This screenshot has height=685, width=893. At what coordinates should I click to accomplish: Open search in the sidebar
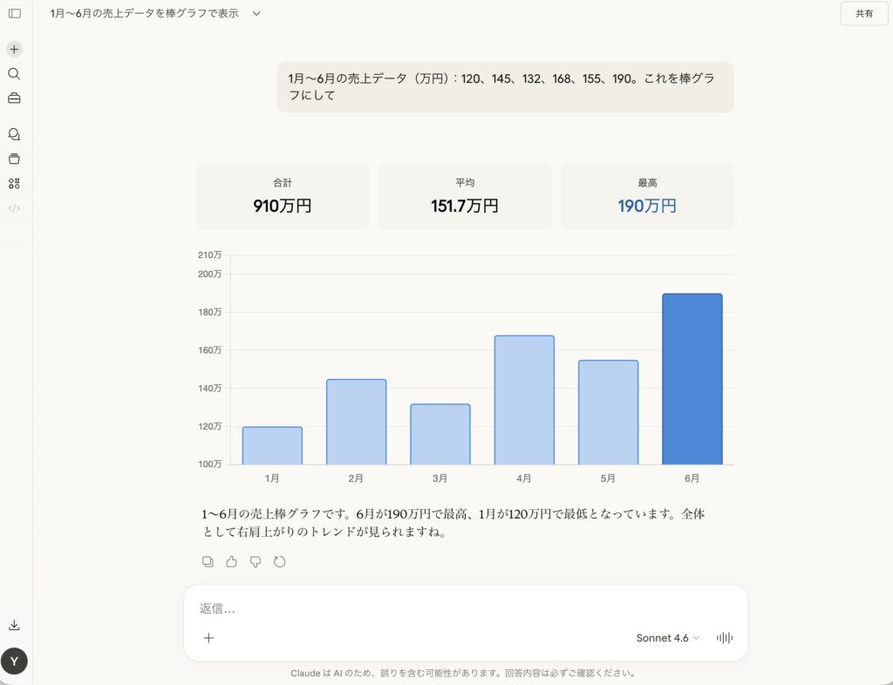pos(14,74)
